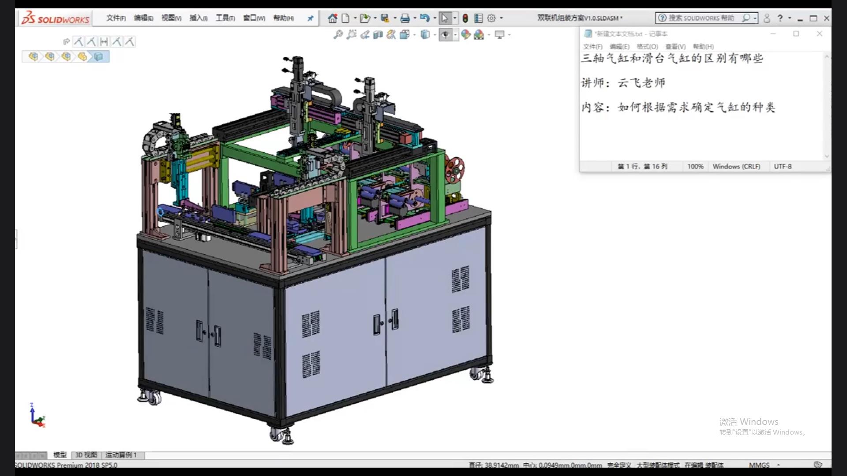Click the Dynamic Annotation Views icon

(x=391, y=34)
